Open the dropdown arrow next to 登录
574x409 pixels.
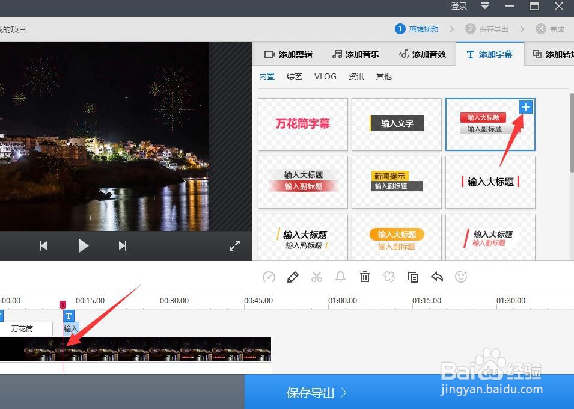click(484, 6)
